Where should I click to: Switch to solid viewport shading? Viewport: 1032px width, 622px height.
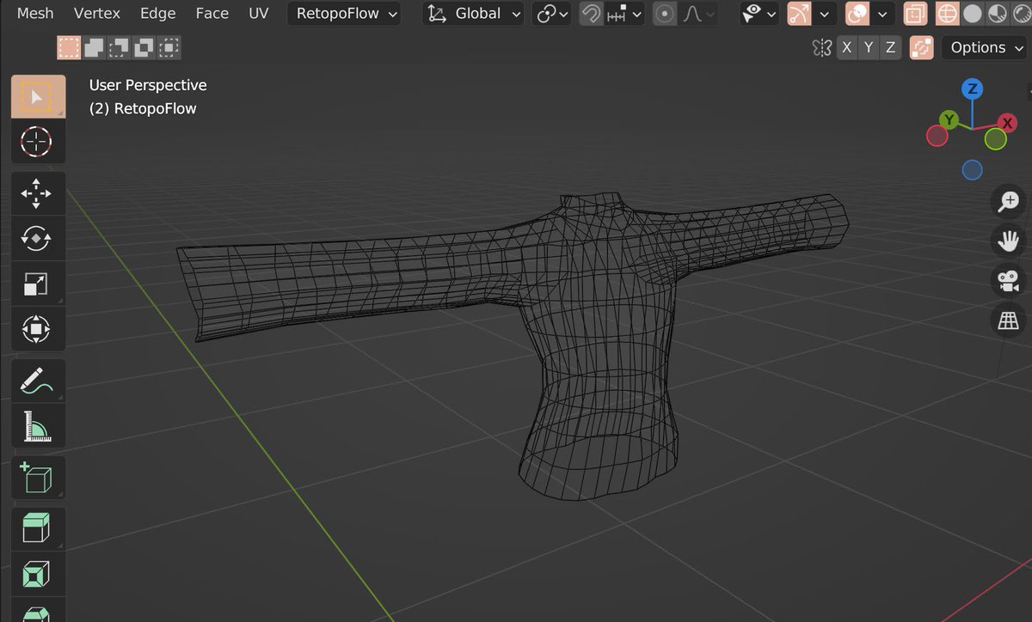pos(972,14)
